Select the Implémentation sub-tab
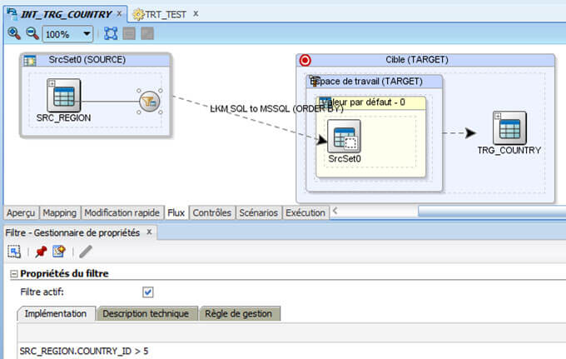Screen dimensions: 566x359 pyautogui.click(x=56, y=313)
